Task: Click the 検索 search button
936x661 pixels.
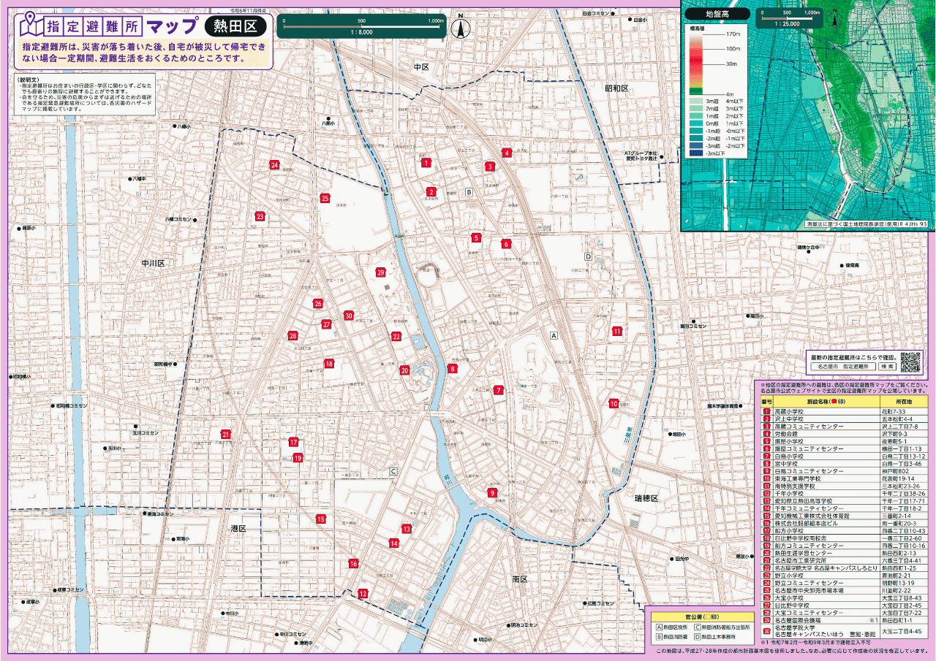Action: click(887, 366)
